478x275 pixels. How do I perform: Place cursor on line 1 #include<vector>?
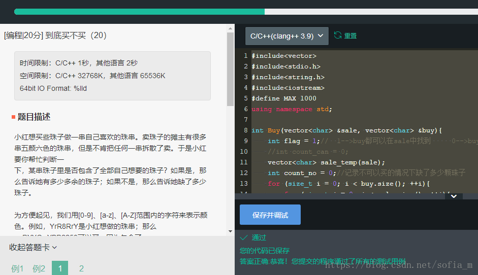pos(284,56)
